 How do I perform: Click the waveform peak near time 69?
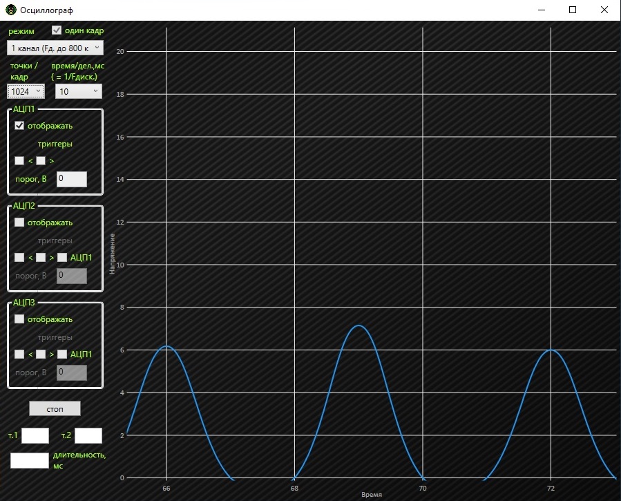359,325
